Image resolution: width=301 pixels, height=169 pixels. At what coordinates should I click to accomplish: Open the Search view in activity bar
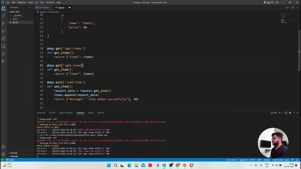point(3,16)
